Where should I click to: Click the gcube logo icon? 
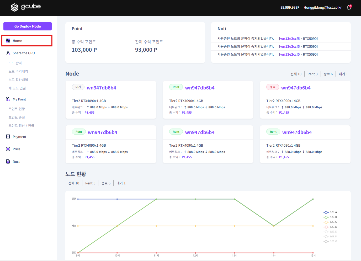coord(14,7)
